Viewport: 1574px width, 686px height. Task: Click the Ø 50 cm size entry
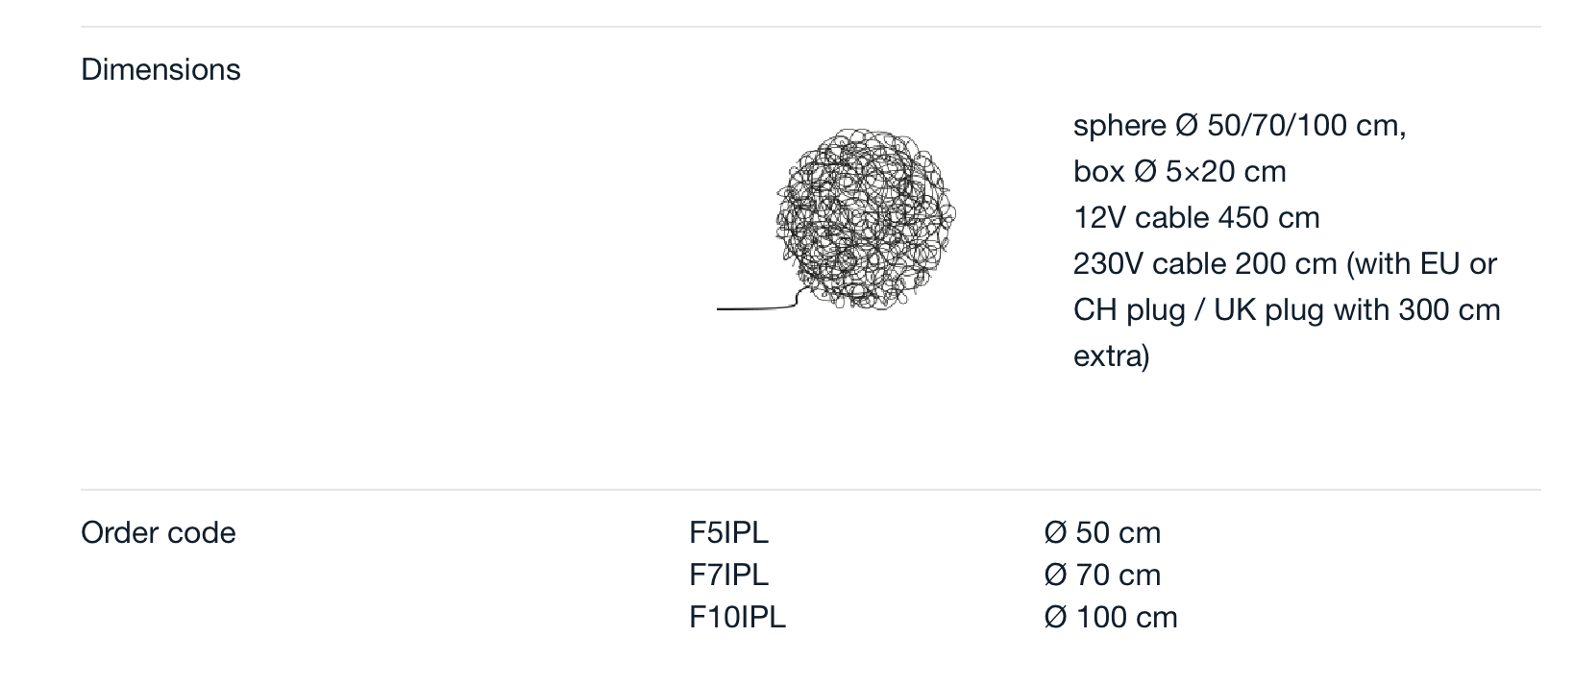1102,532
